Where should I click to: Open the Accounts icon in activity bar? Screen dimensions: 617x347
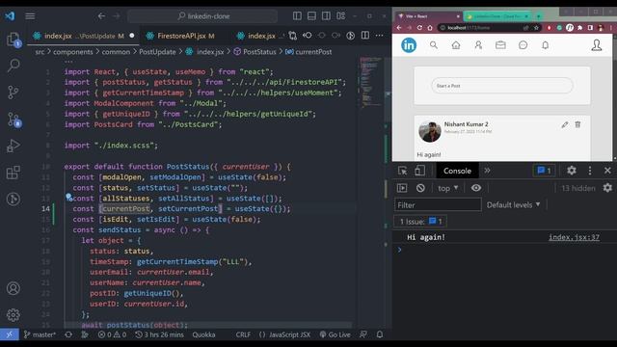click(x=13, y=288)
